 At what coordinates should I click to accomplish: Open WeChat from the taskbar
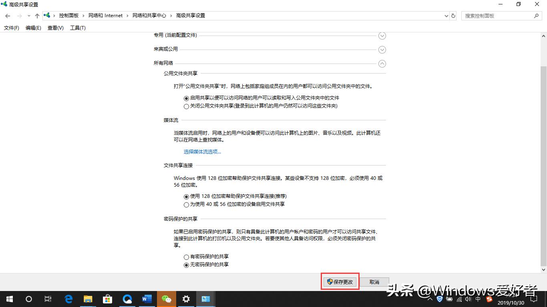pos(167,299)
